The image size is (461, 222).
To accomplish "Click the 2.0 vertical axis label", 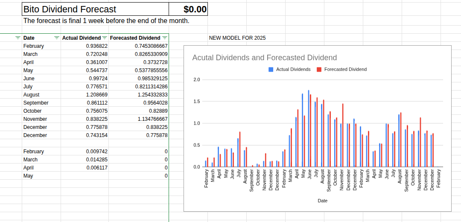I will pos(197,80).
